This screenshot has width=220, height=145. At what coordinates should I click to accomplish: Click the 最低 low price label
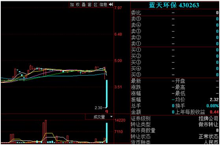[180, 93]
